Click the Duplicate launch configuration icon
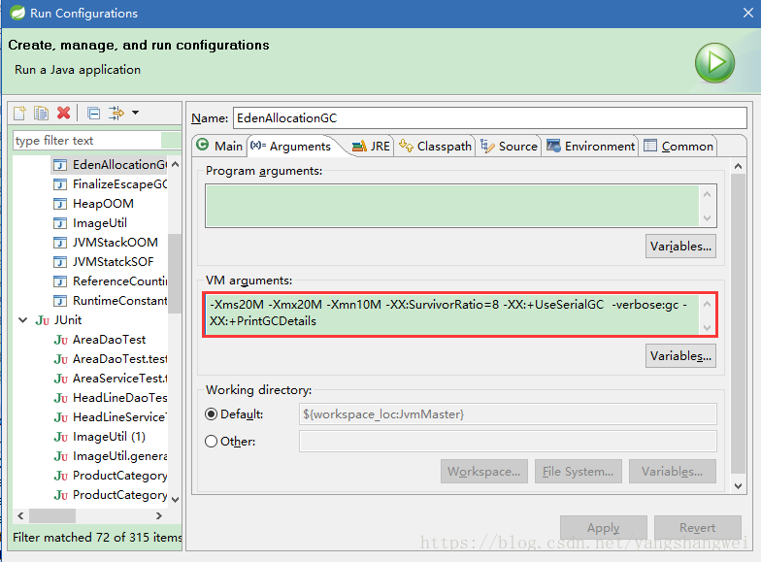 [x=41, y=113]
